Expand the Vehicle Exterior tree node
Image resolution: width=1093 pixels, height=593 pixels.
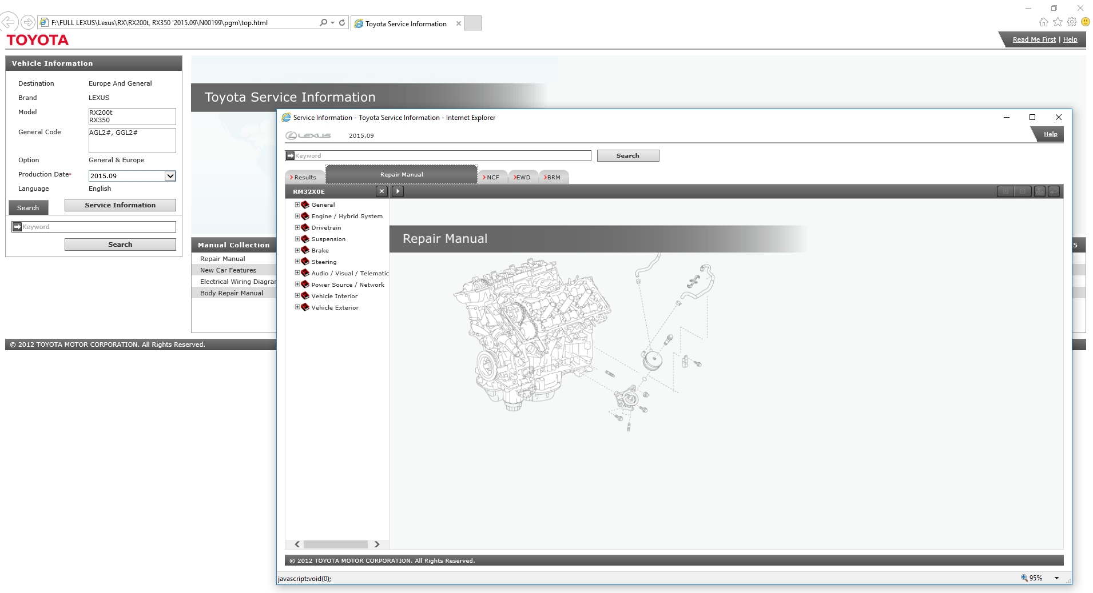click(297, 307)
